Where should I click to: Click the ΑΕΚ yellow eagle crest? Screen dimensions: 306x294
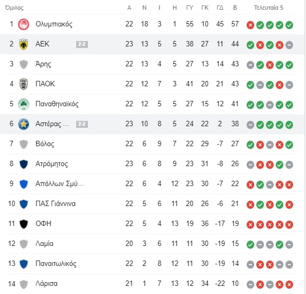[24, 44]
